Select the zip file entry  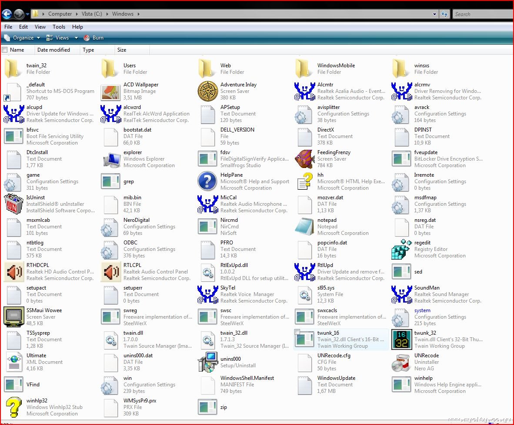pos(213,407)
